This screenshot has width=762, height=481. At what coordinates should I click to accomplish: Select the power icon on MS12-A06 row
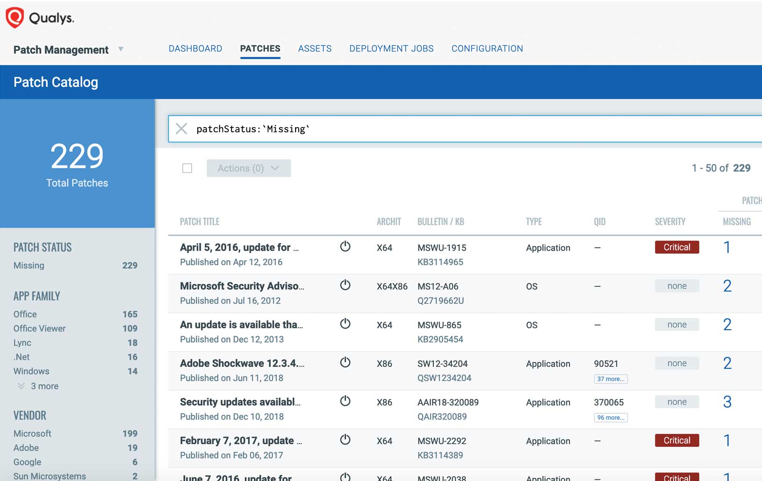(346, 285)
